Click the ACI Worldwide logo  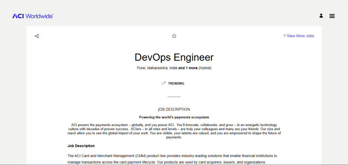pos(33,16)
